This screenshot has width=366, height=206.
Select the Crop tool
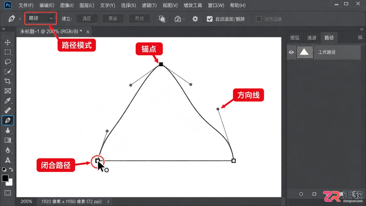point(8,81)
